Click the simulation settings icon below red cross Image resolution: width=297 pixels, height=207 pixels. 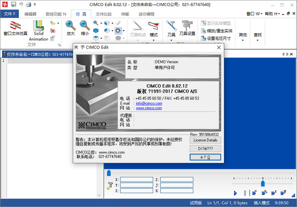53,38
